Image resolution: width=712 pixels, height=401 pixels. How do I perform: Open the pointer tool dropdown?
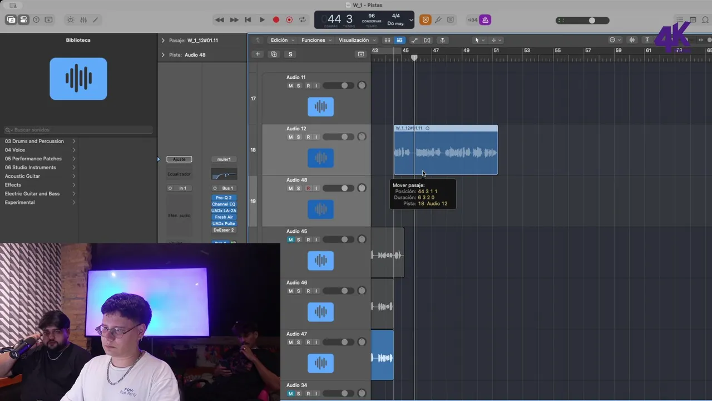coord(479,40)
